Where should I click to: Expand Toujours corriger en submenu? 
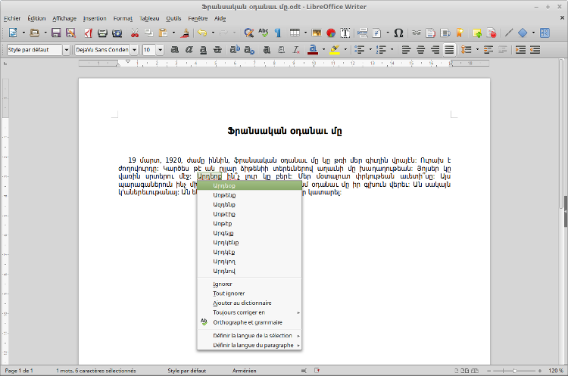coord(249,312)
